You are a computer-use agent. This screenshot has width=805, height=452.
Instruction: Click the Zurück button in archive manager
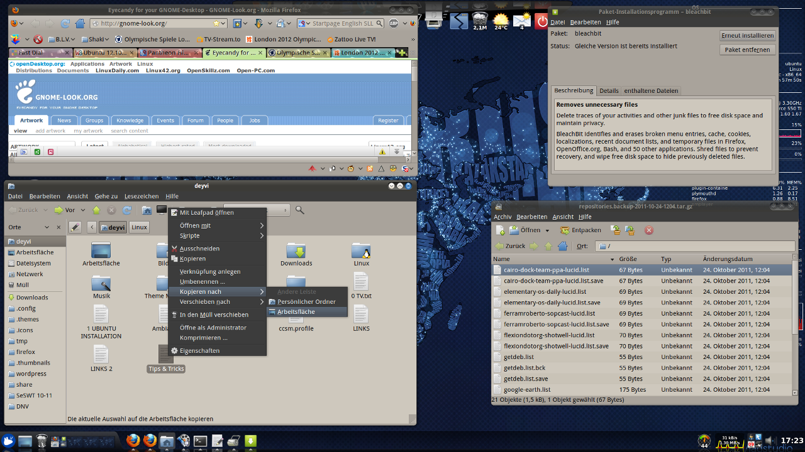pos(511,246)
